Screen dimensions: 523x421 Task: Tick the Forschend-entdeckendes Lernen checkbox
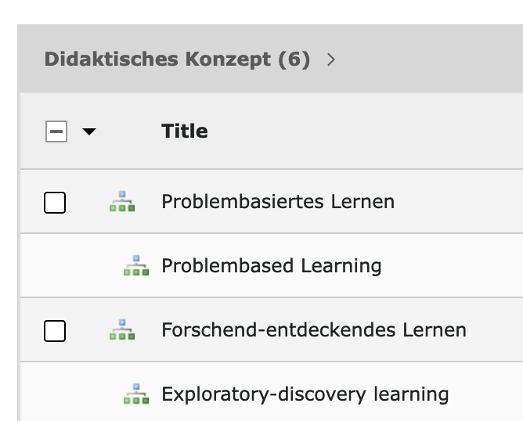[55, 331]
